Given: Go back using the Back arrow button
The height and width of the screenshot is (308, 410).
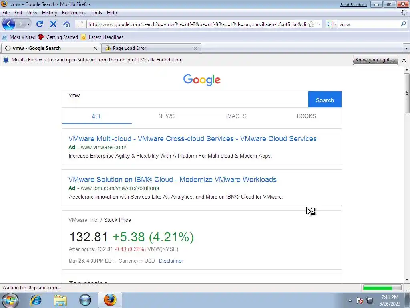Looking at the screenshot, I should [9, 24].
